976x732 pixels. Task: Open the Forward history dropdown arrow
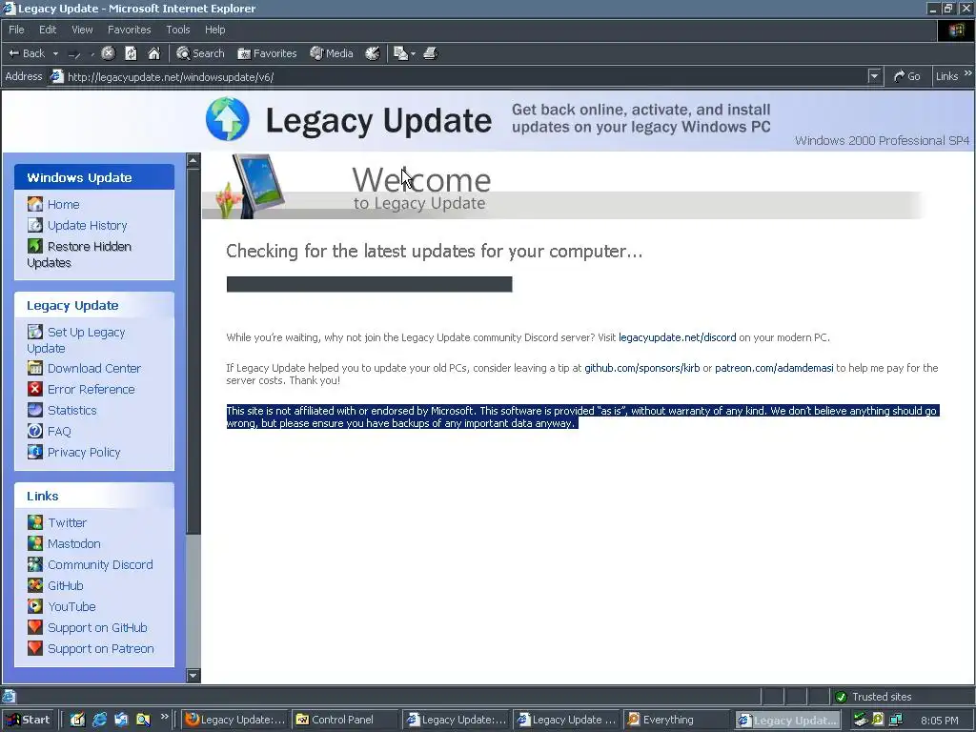(92, 53)
